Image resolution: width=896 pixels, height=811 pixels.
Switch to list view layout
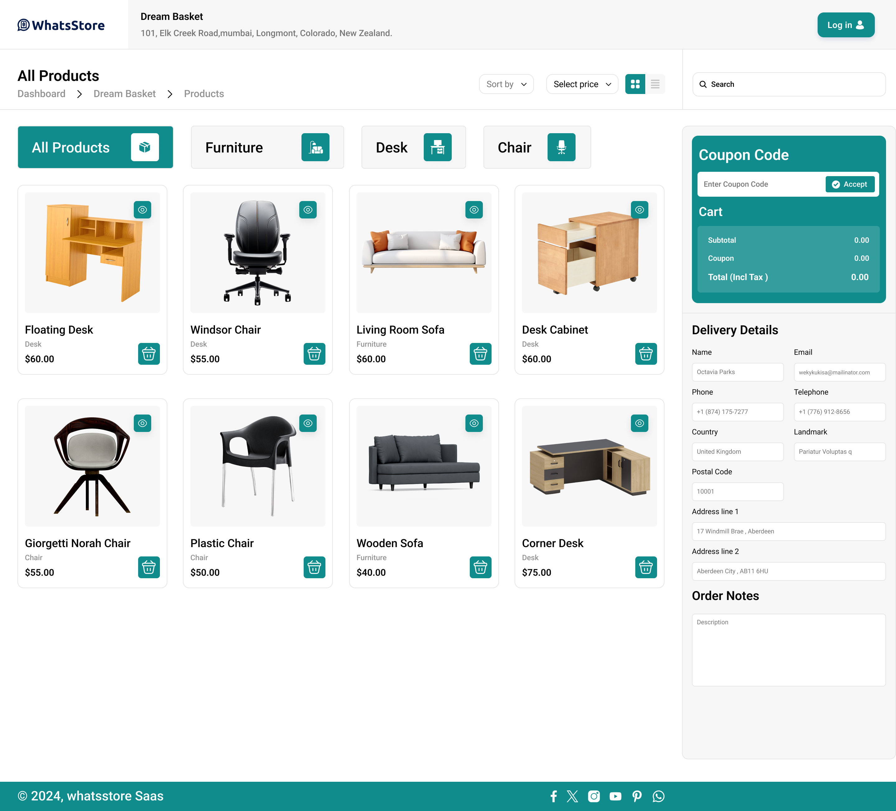click(655, 84)
